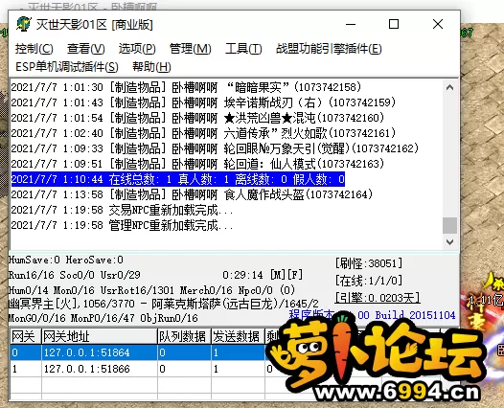Minimize the 灭世天影01区 window
Viewport: 504px width, 408px height.
point(351,24)
